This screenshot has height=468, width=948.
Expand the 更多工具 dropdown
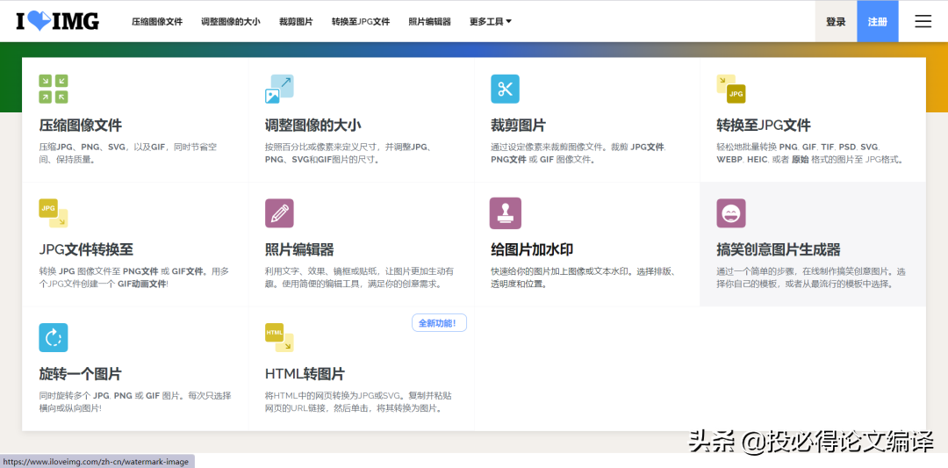click(491, 22)
